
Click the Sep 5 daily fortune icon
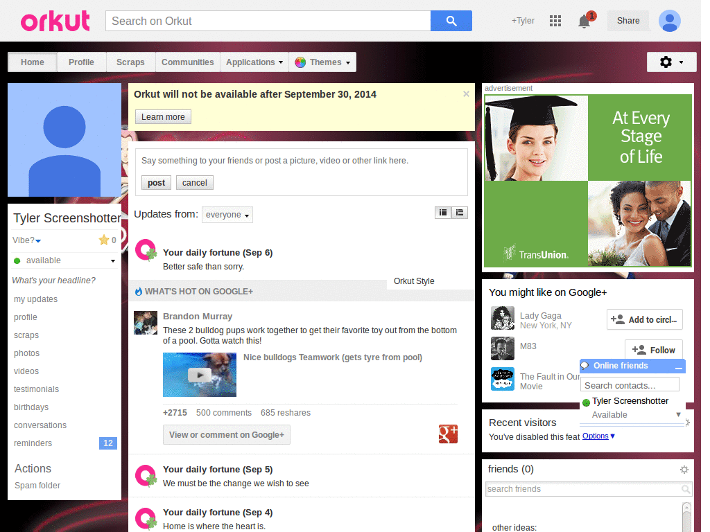146,476
